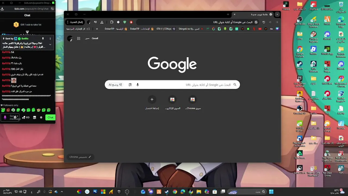Image resolution: width=348 pixels, height=196 pixels.
Task: Open the Chrome extensions puzzle icon
Action: click(112, 22)
